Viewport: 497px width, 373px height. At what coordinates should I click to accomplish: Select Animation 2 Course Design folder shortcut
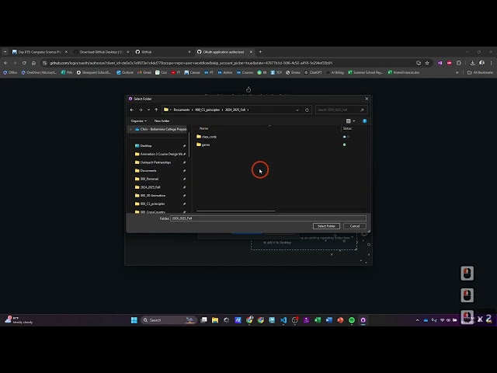pos(158,154)
